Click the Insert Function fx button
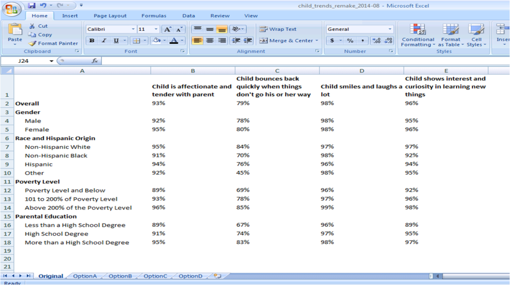The height and width of the screenshot is (285, 510). coord(95,61)
